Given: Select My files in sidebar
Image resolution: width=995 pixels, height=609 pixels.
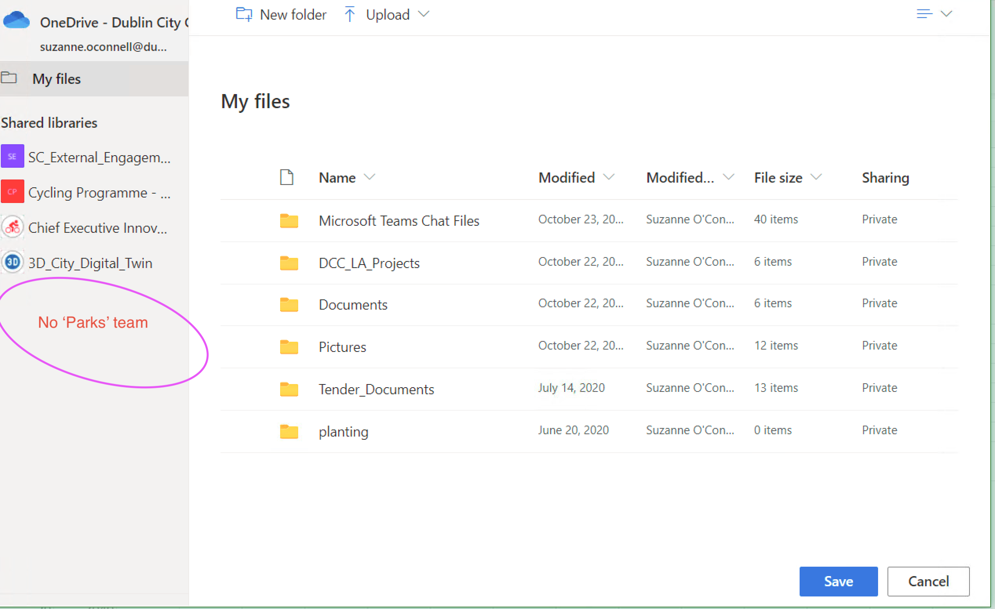Looking at the screenshot, I should tap(56, 79).
